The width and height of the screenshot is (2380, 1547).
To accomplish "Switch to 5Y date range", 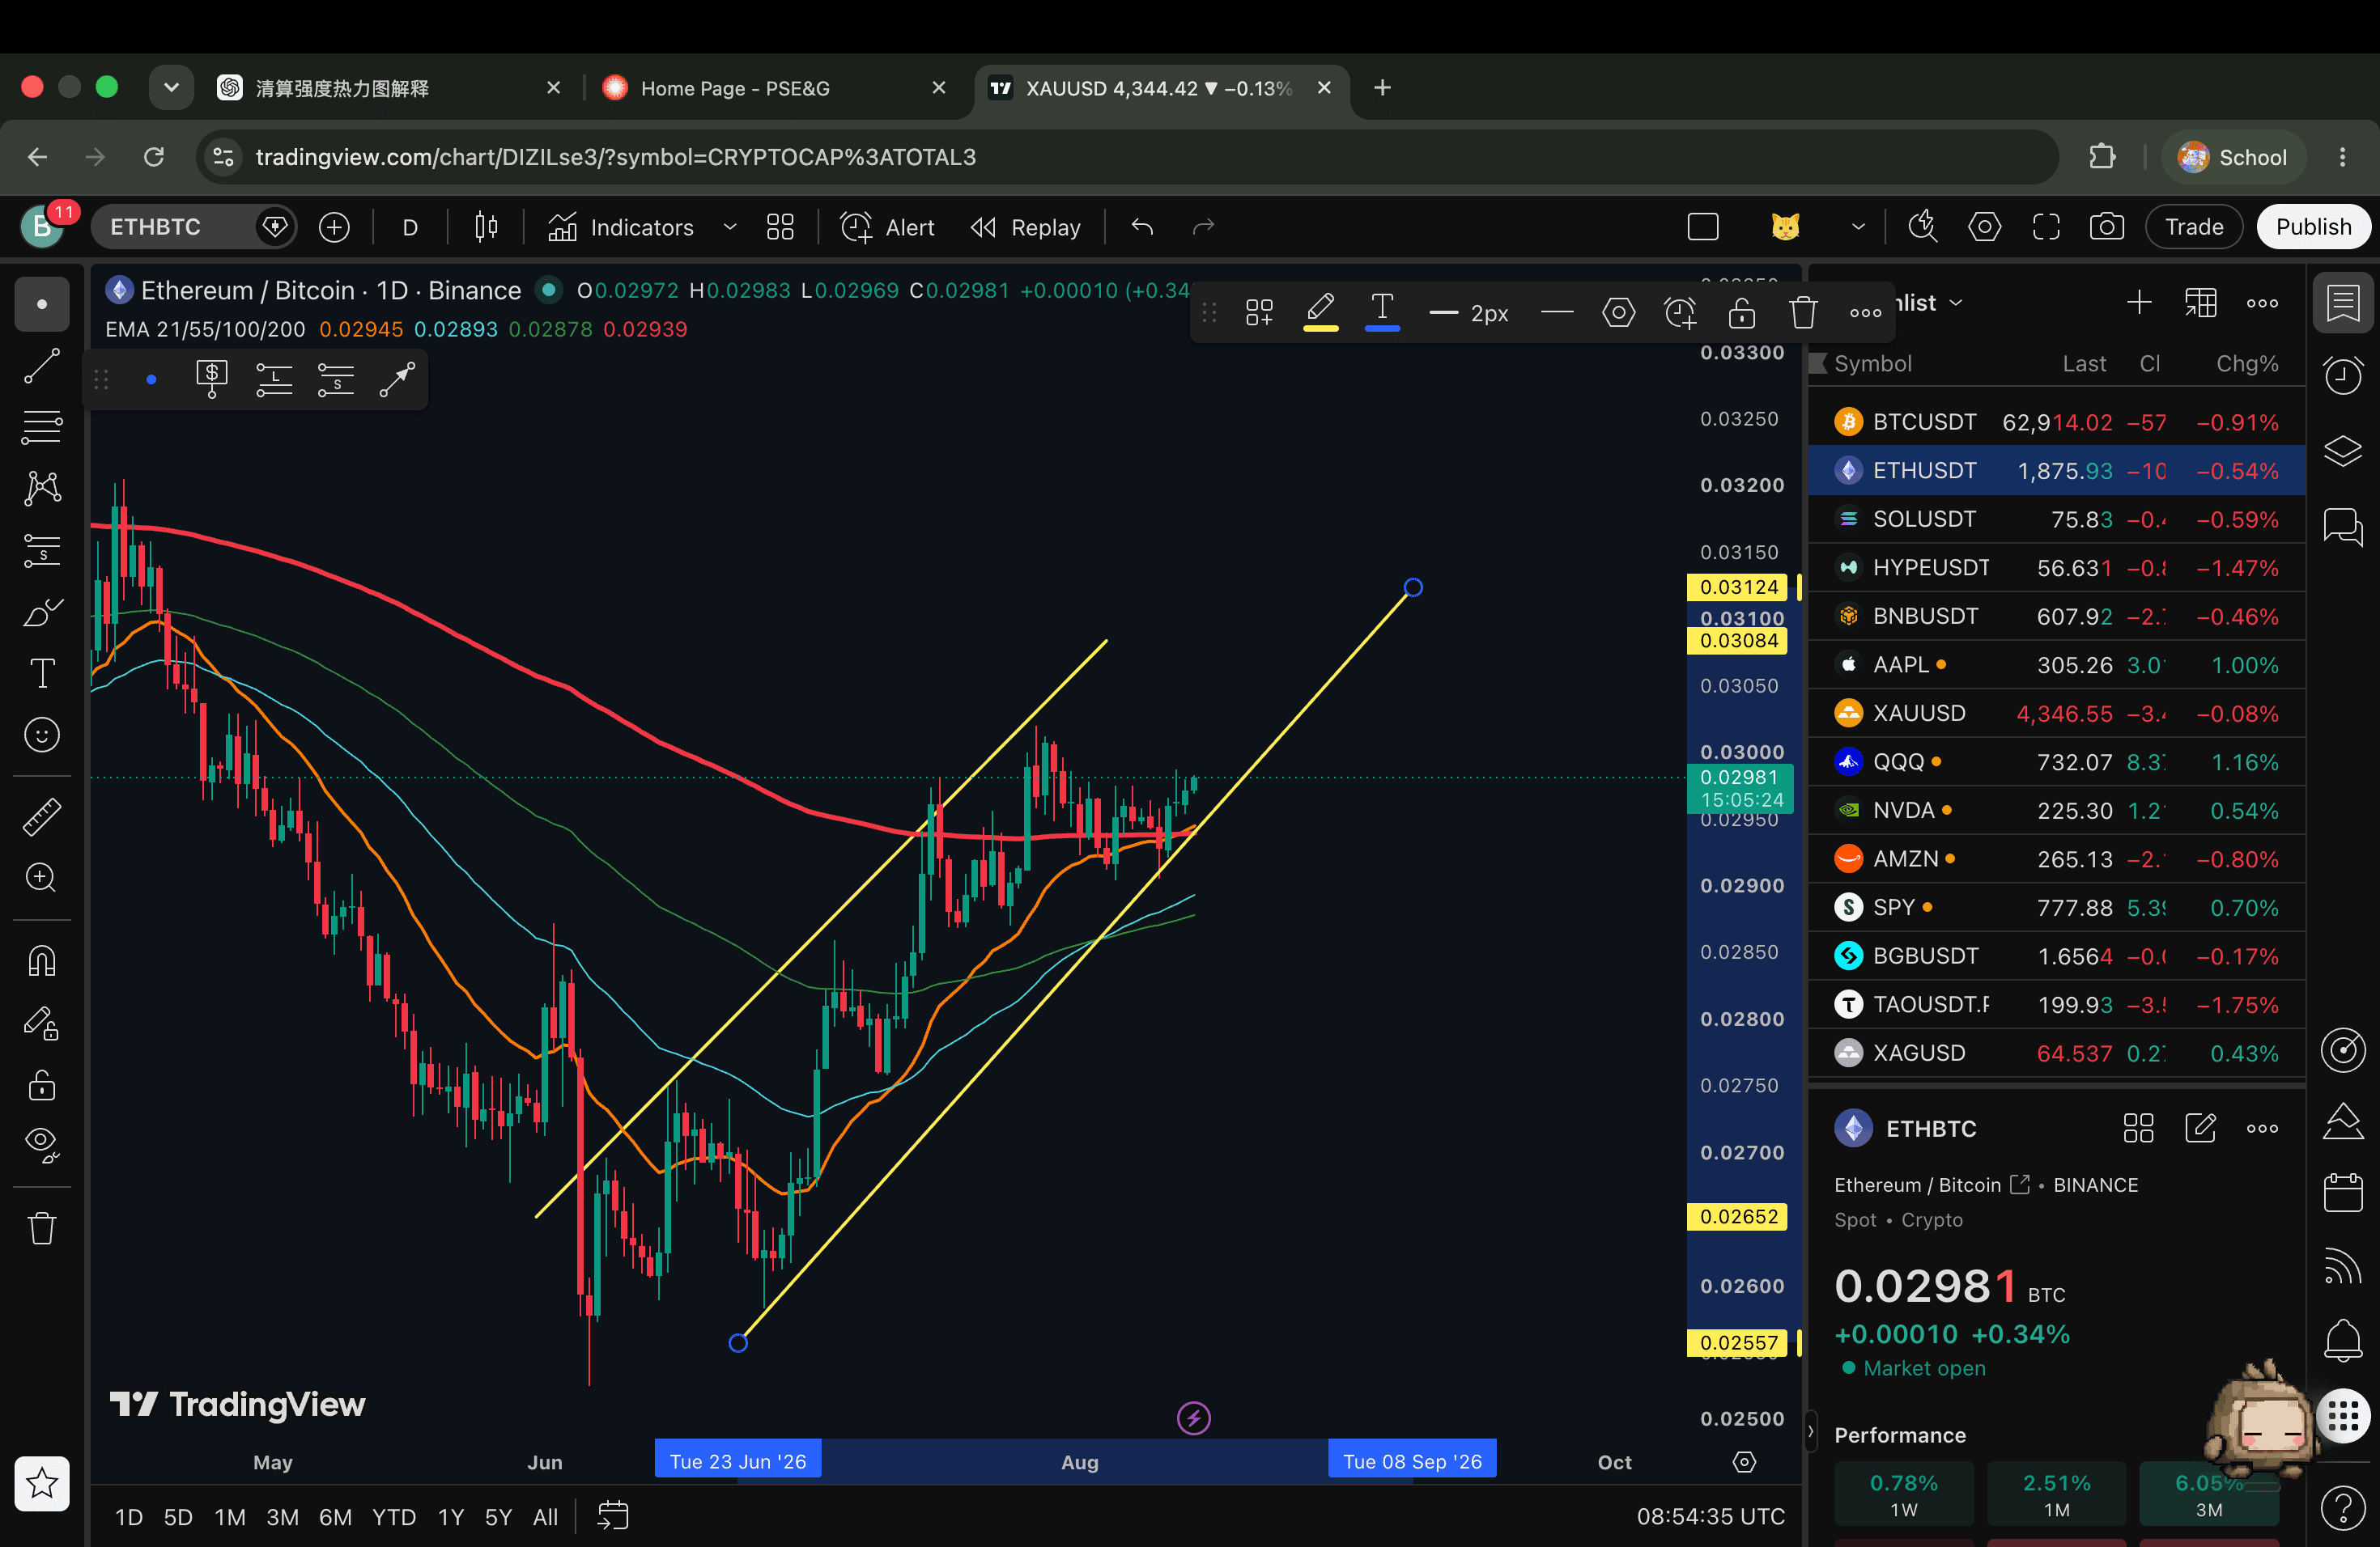I will tap(498, 1517).
